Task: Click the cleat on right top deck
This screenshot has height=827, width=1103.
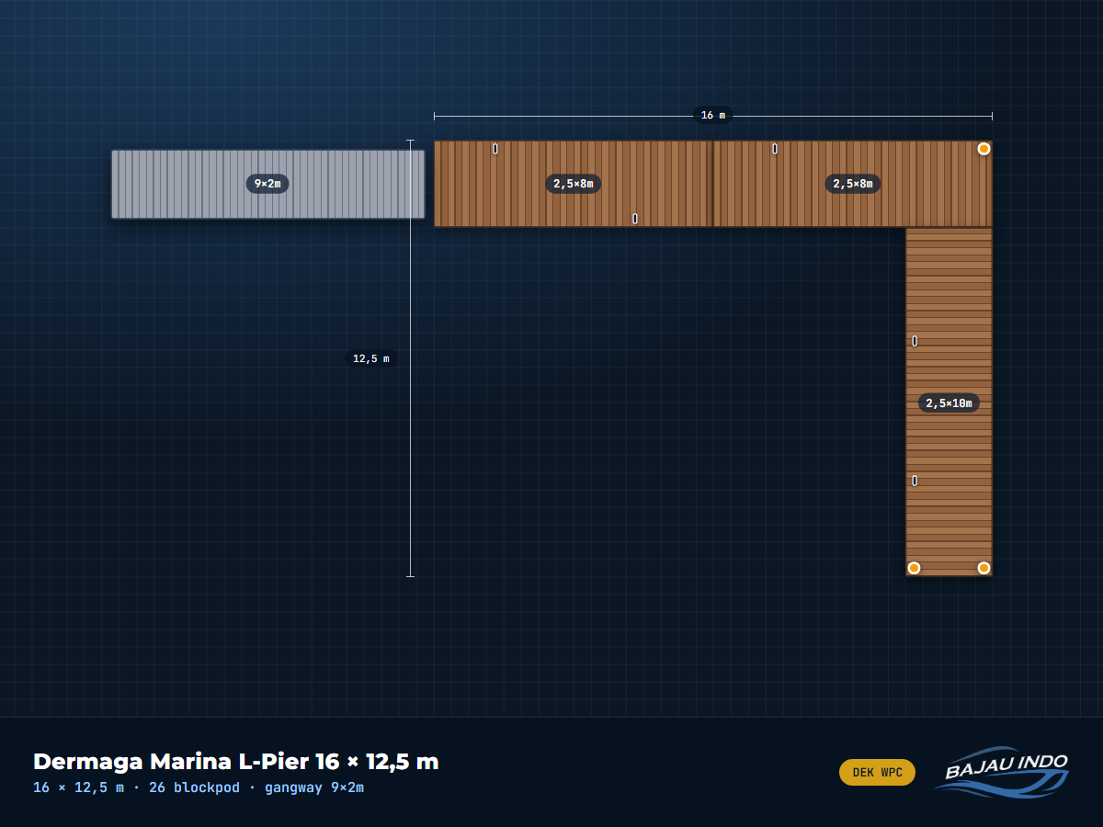Action: (774, 149)
